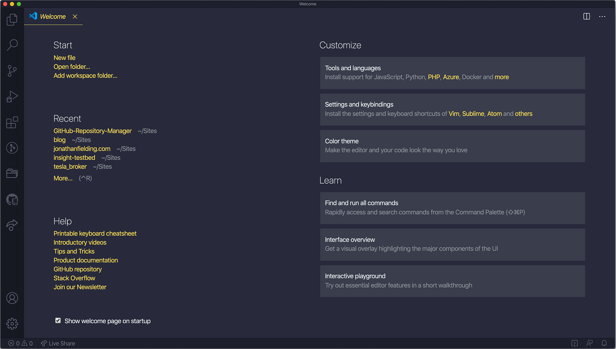The height and width of the screenshot is (349, 616).
Task: Open the GitHub-Repository-Manager recent folder
Action: coord(92,131)
